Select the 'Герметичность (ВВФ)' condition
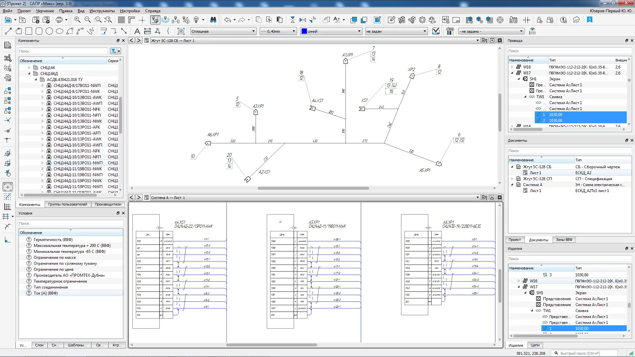635x357 pixels. coord(53,240)
